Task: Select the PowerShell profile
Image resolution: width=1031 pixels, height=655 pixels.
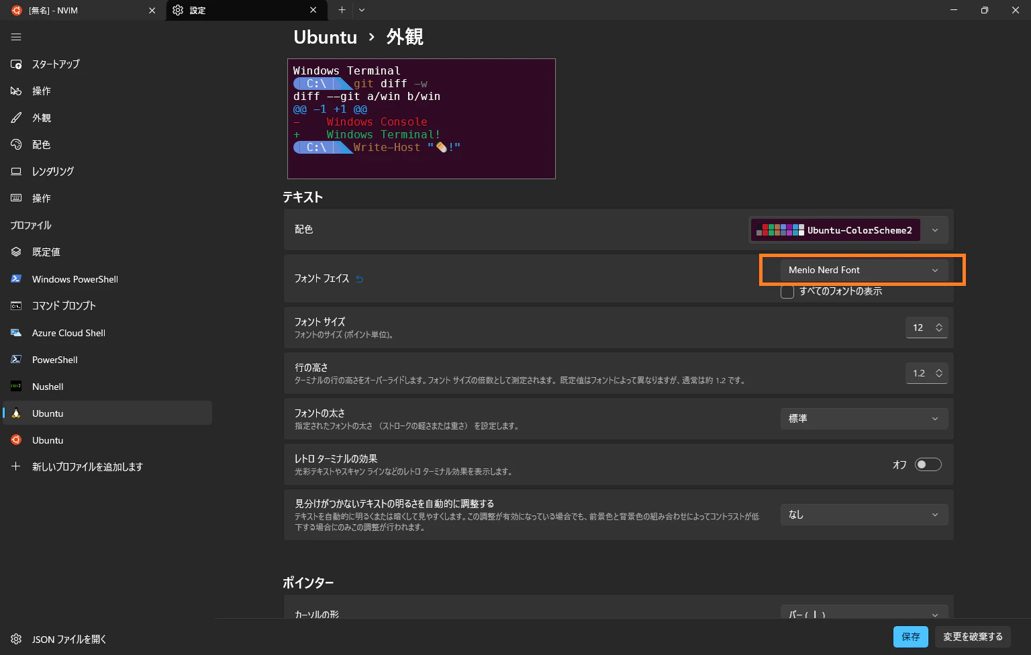Action: pyautogui.click(x=107, y=360)
